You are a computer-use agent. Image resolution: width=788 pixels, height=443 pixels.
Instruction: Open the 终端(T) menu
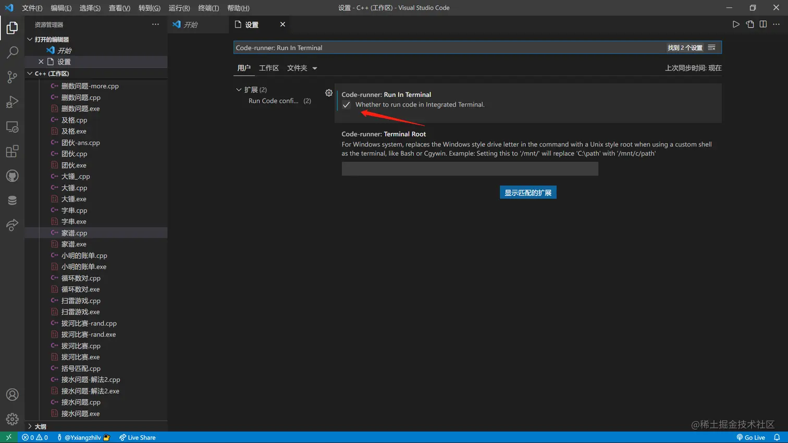pos(208,8)
